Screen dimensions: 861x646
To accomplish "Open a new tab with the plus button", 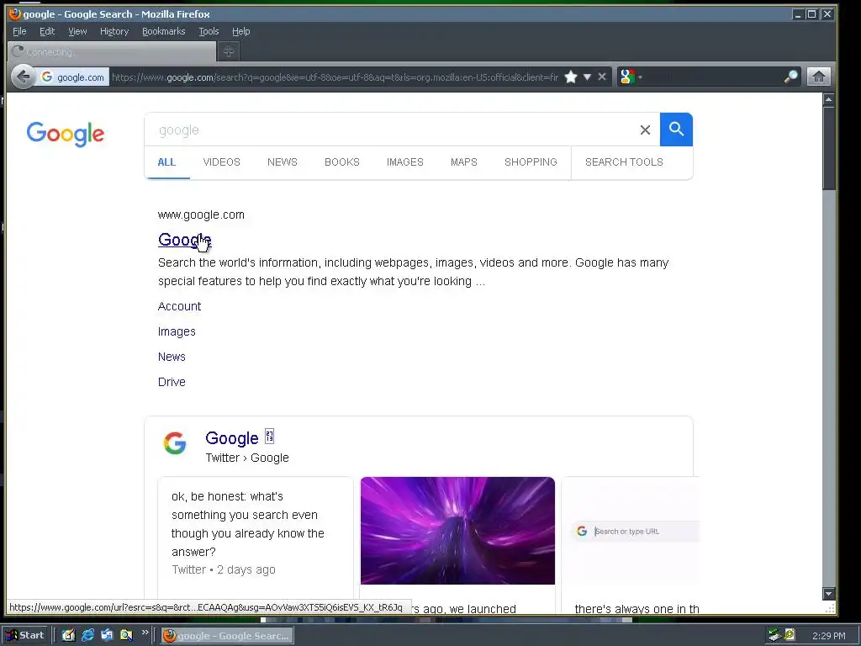I will pyautogui.click(x=229, y=51).
